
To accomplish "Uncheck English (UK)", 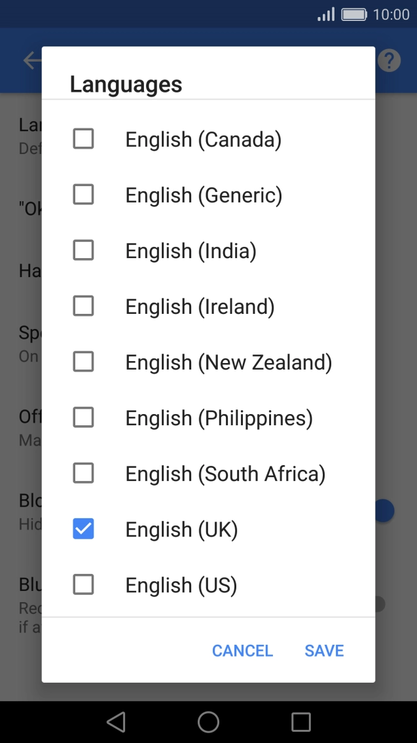I will [x=83, y=529].
